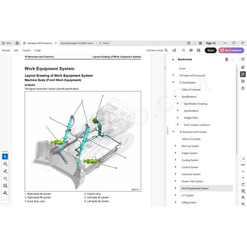The height and width of the screenshot is (247, 247).
Task: Toggle the Bookmarks panel icon in right rail
Action: (x=243, y=74)
